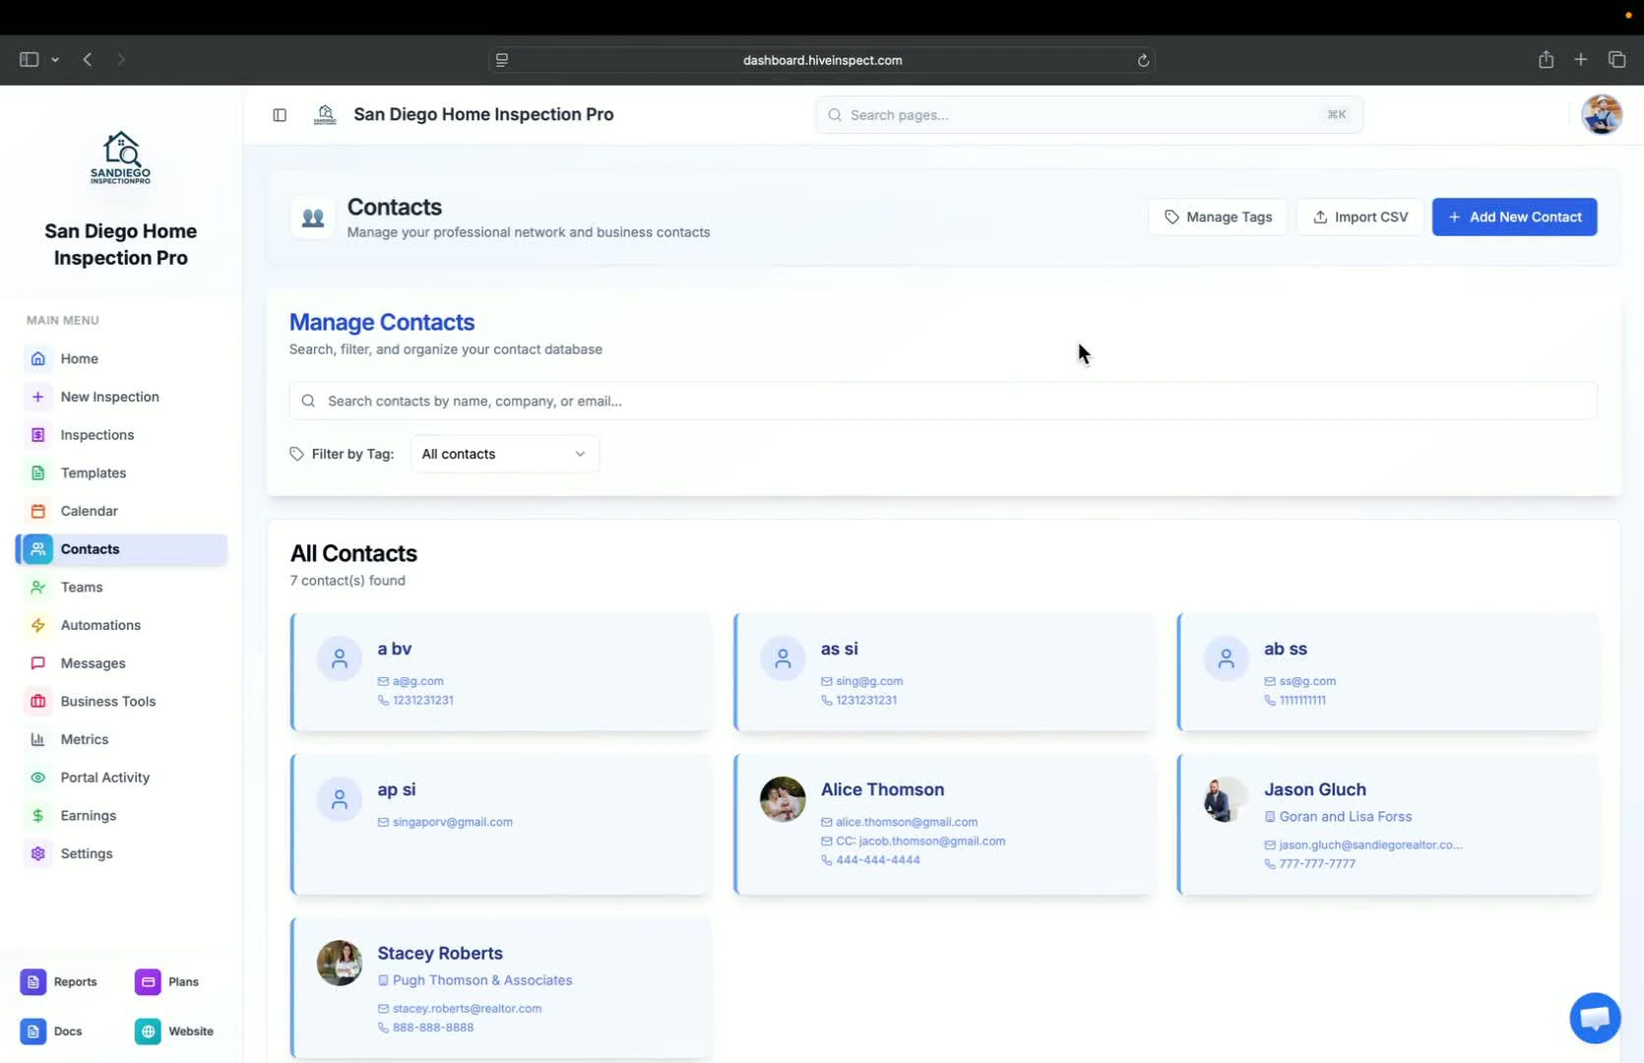Image resolution: width=1644 pixels, height=1063 pixels.
Task: Click the Automations lightning icon
Action: click(x=37, y=625)
